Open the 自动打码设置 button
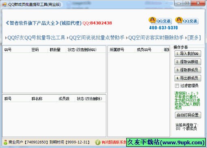The height and width of the screenshot is (148, 207). 188,115
